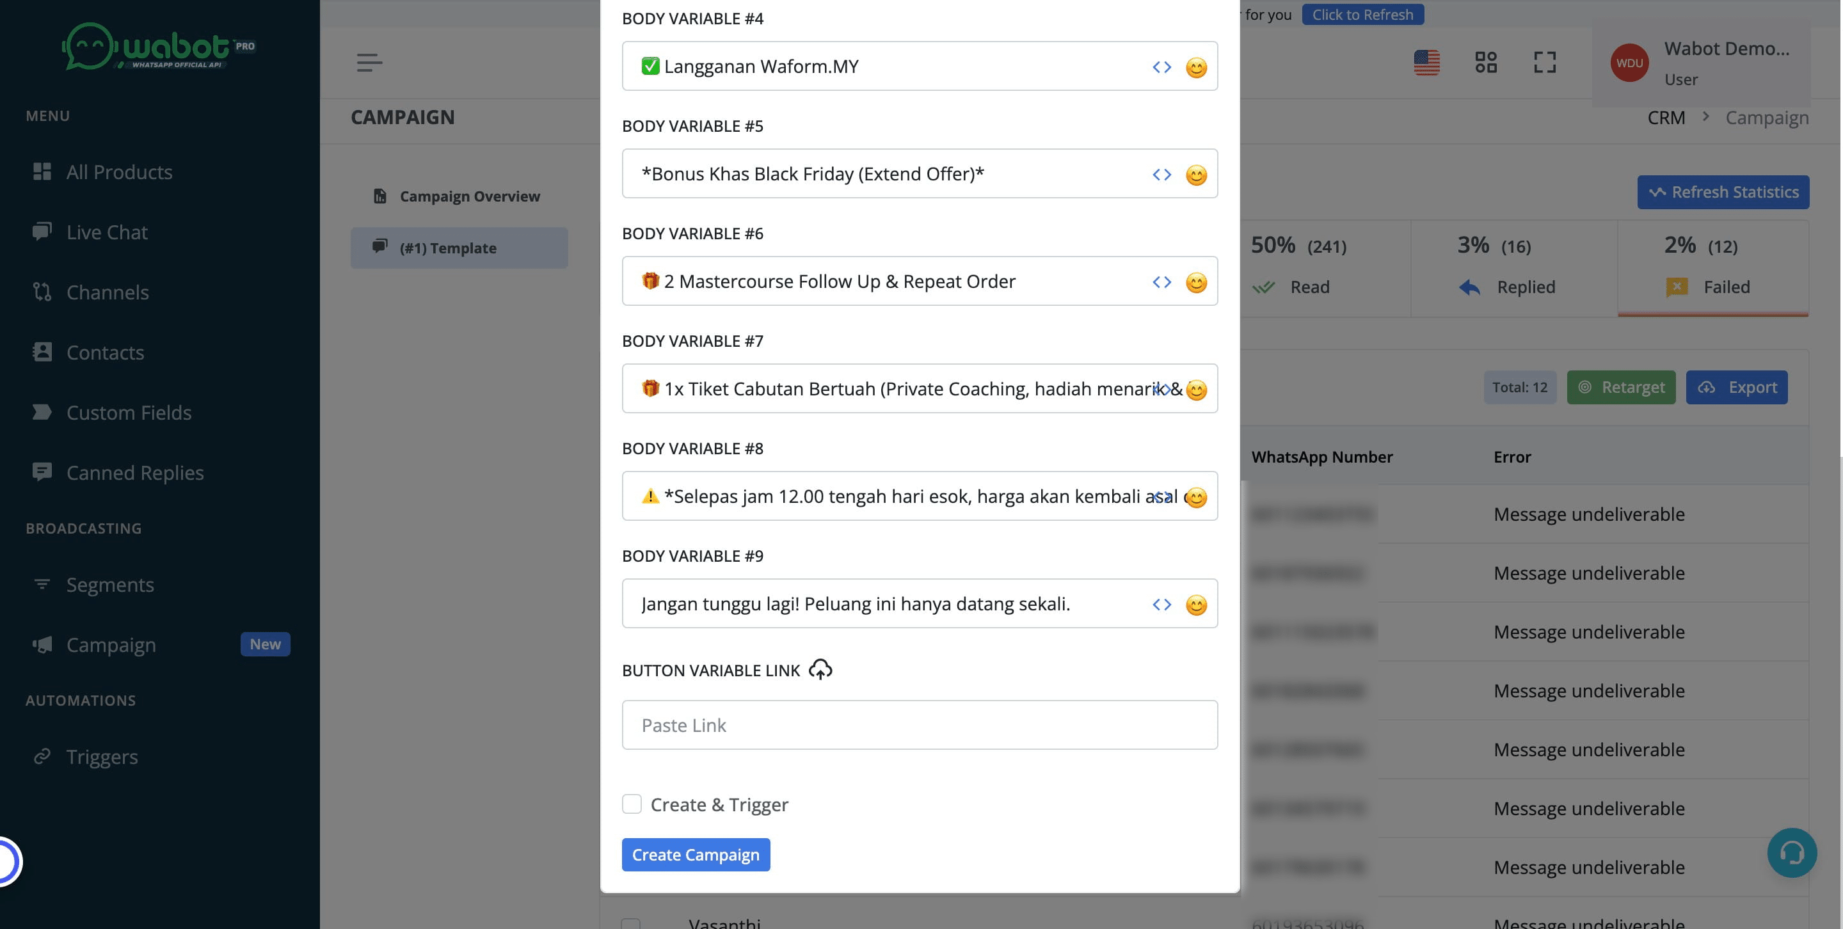Image resolution: width=1843 pixels, height=929 pixels.
Task: Open emoji picker for Body Variable #6
Action: click(x=1195, y=283)
